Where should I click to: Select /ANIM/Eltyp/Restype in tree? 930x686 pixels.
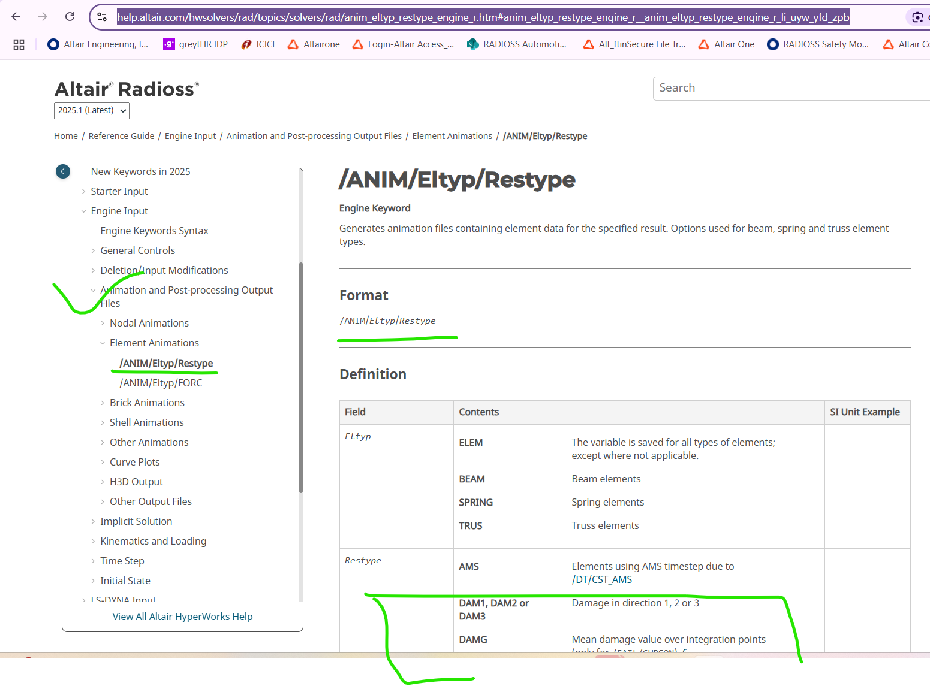(166, 363)
